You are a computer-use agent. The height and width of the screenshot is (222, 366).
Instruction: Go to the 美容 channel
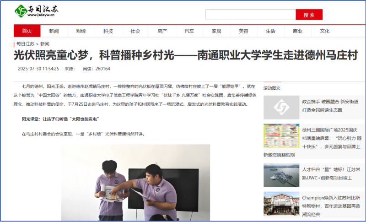pos(243,31)
